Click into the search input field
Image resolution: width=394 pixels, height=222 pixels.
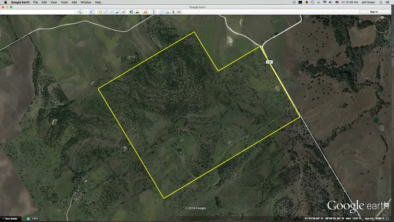click(38, 12)
